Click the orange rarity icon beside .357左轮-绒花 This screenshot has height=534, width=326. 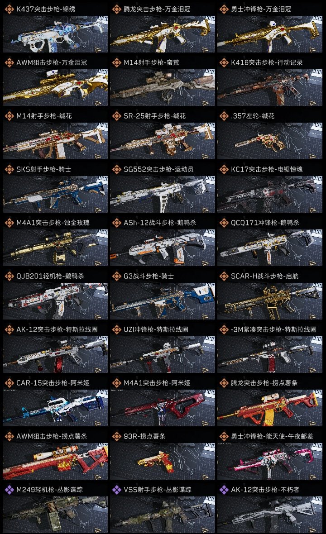(224, 116)
